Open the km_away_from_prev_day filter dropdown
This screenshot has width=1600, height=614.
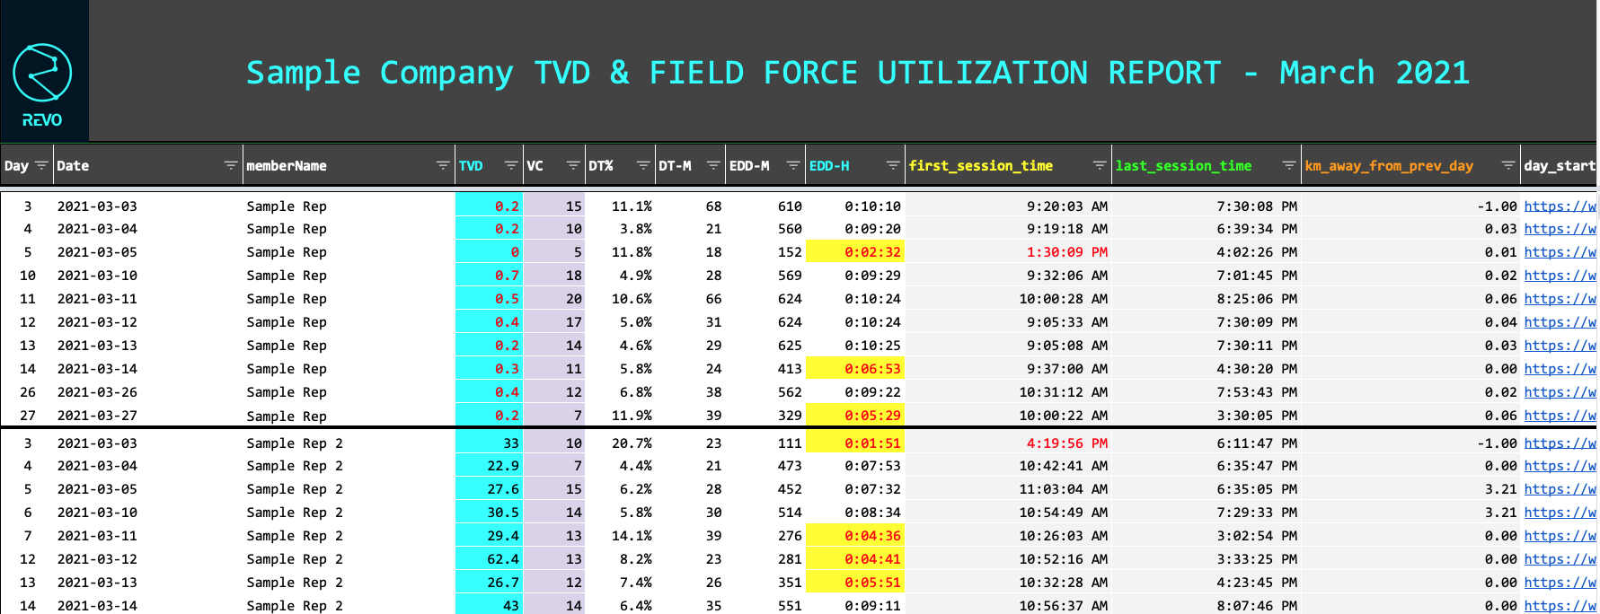[1508, 165]
